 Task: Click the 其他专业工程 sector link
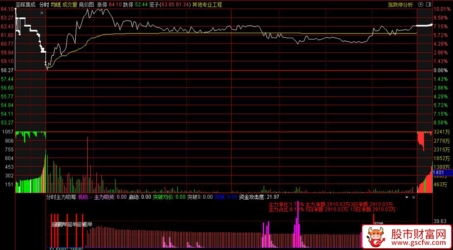[207, 5]
